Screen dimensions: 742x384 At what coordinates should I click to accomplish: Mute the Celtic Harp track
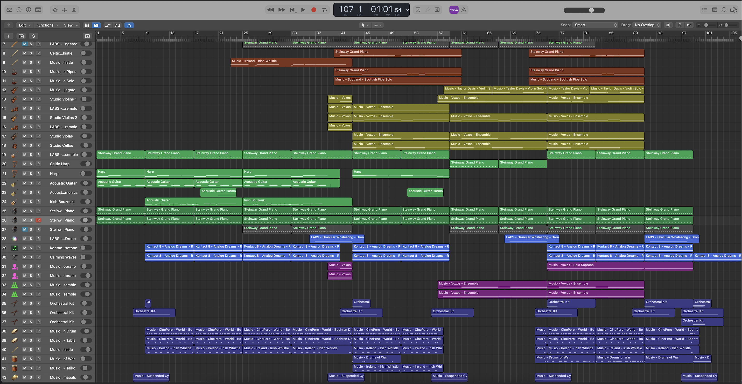coord(25,164)
